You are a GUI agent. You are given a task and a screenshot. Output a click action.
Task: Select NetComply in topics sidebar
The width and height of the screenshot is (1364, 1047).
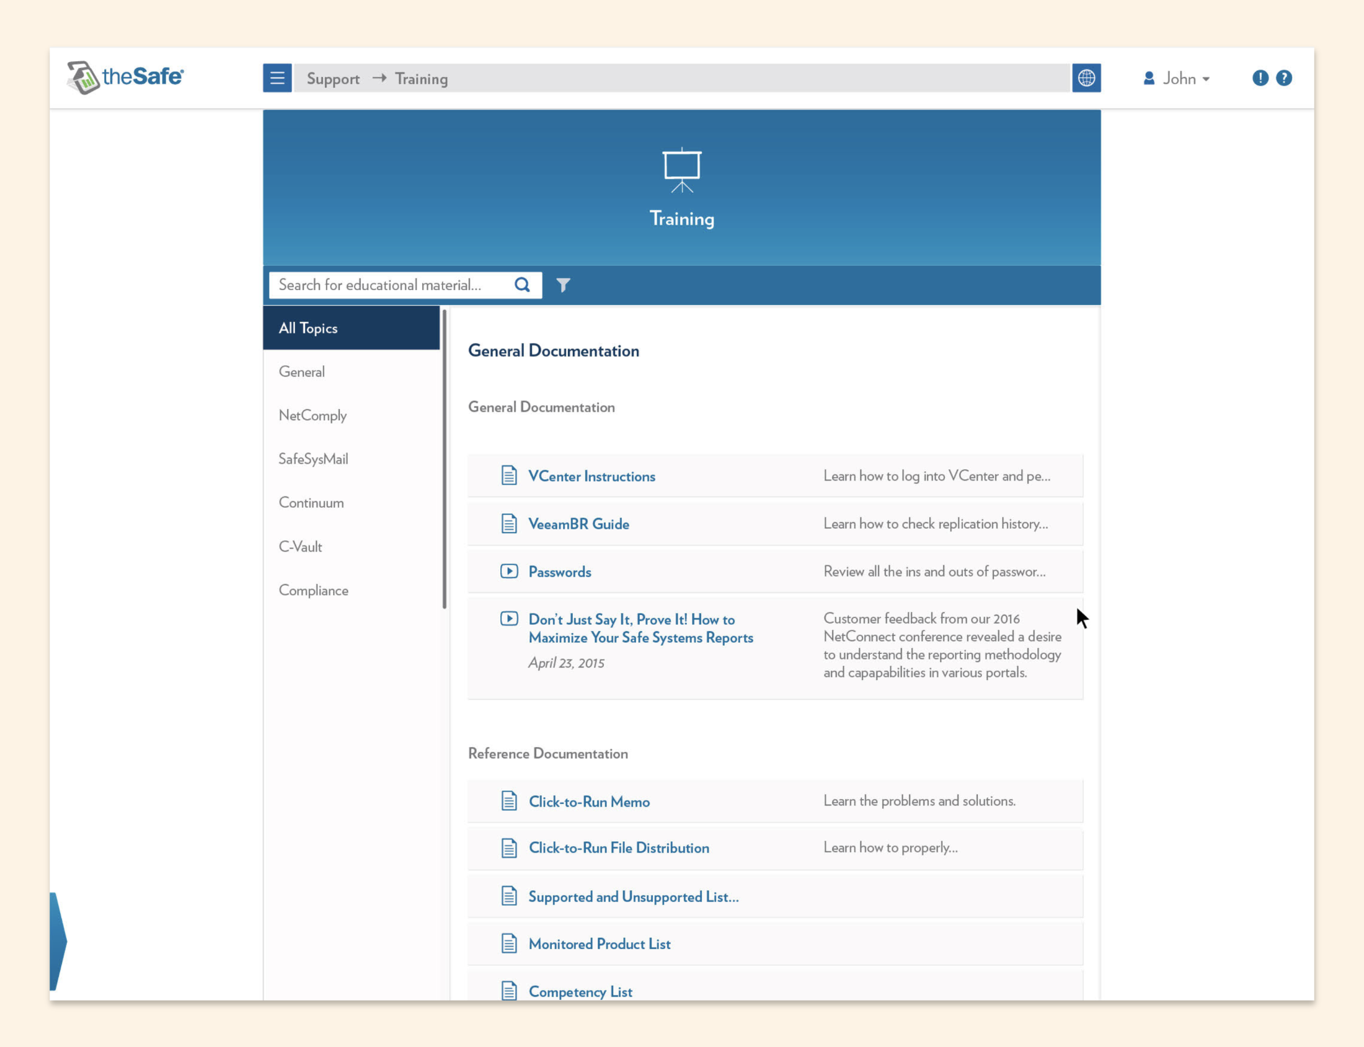coord(312,415)
